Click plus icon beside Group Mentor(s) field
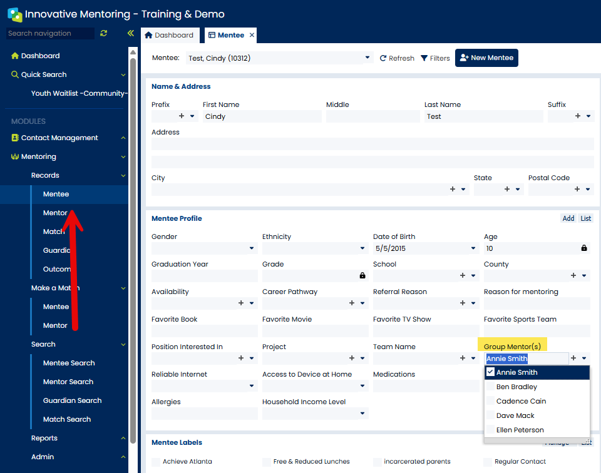601x473 pixels. click(x=573, y=358)
